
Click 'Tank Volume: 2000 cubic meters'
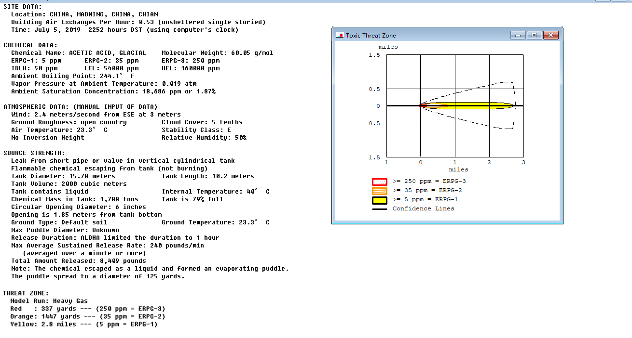69,184
